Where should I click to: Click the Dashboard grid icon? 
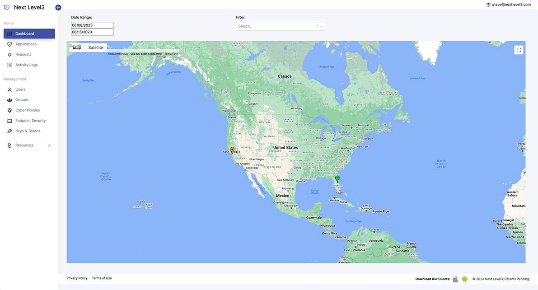pyautogui.click(x=9, y=33)
